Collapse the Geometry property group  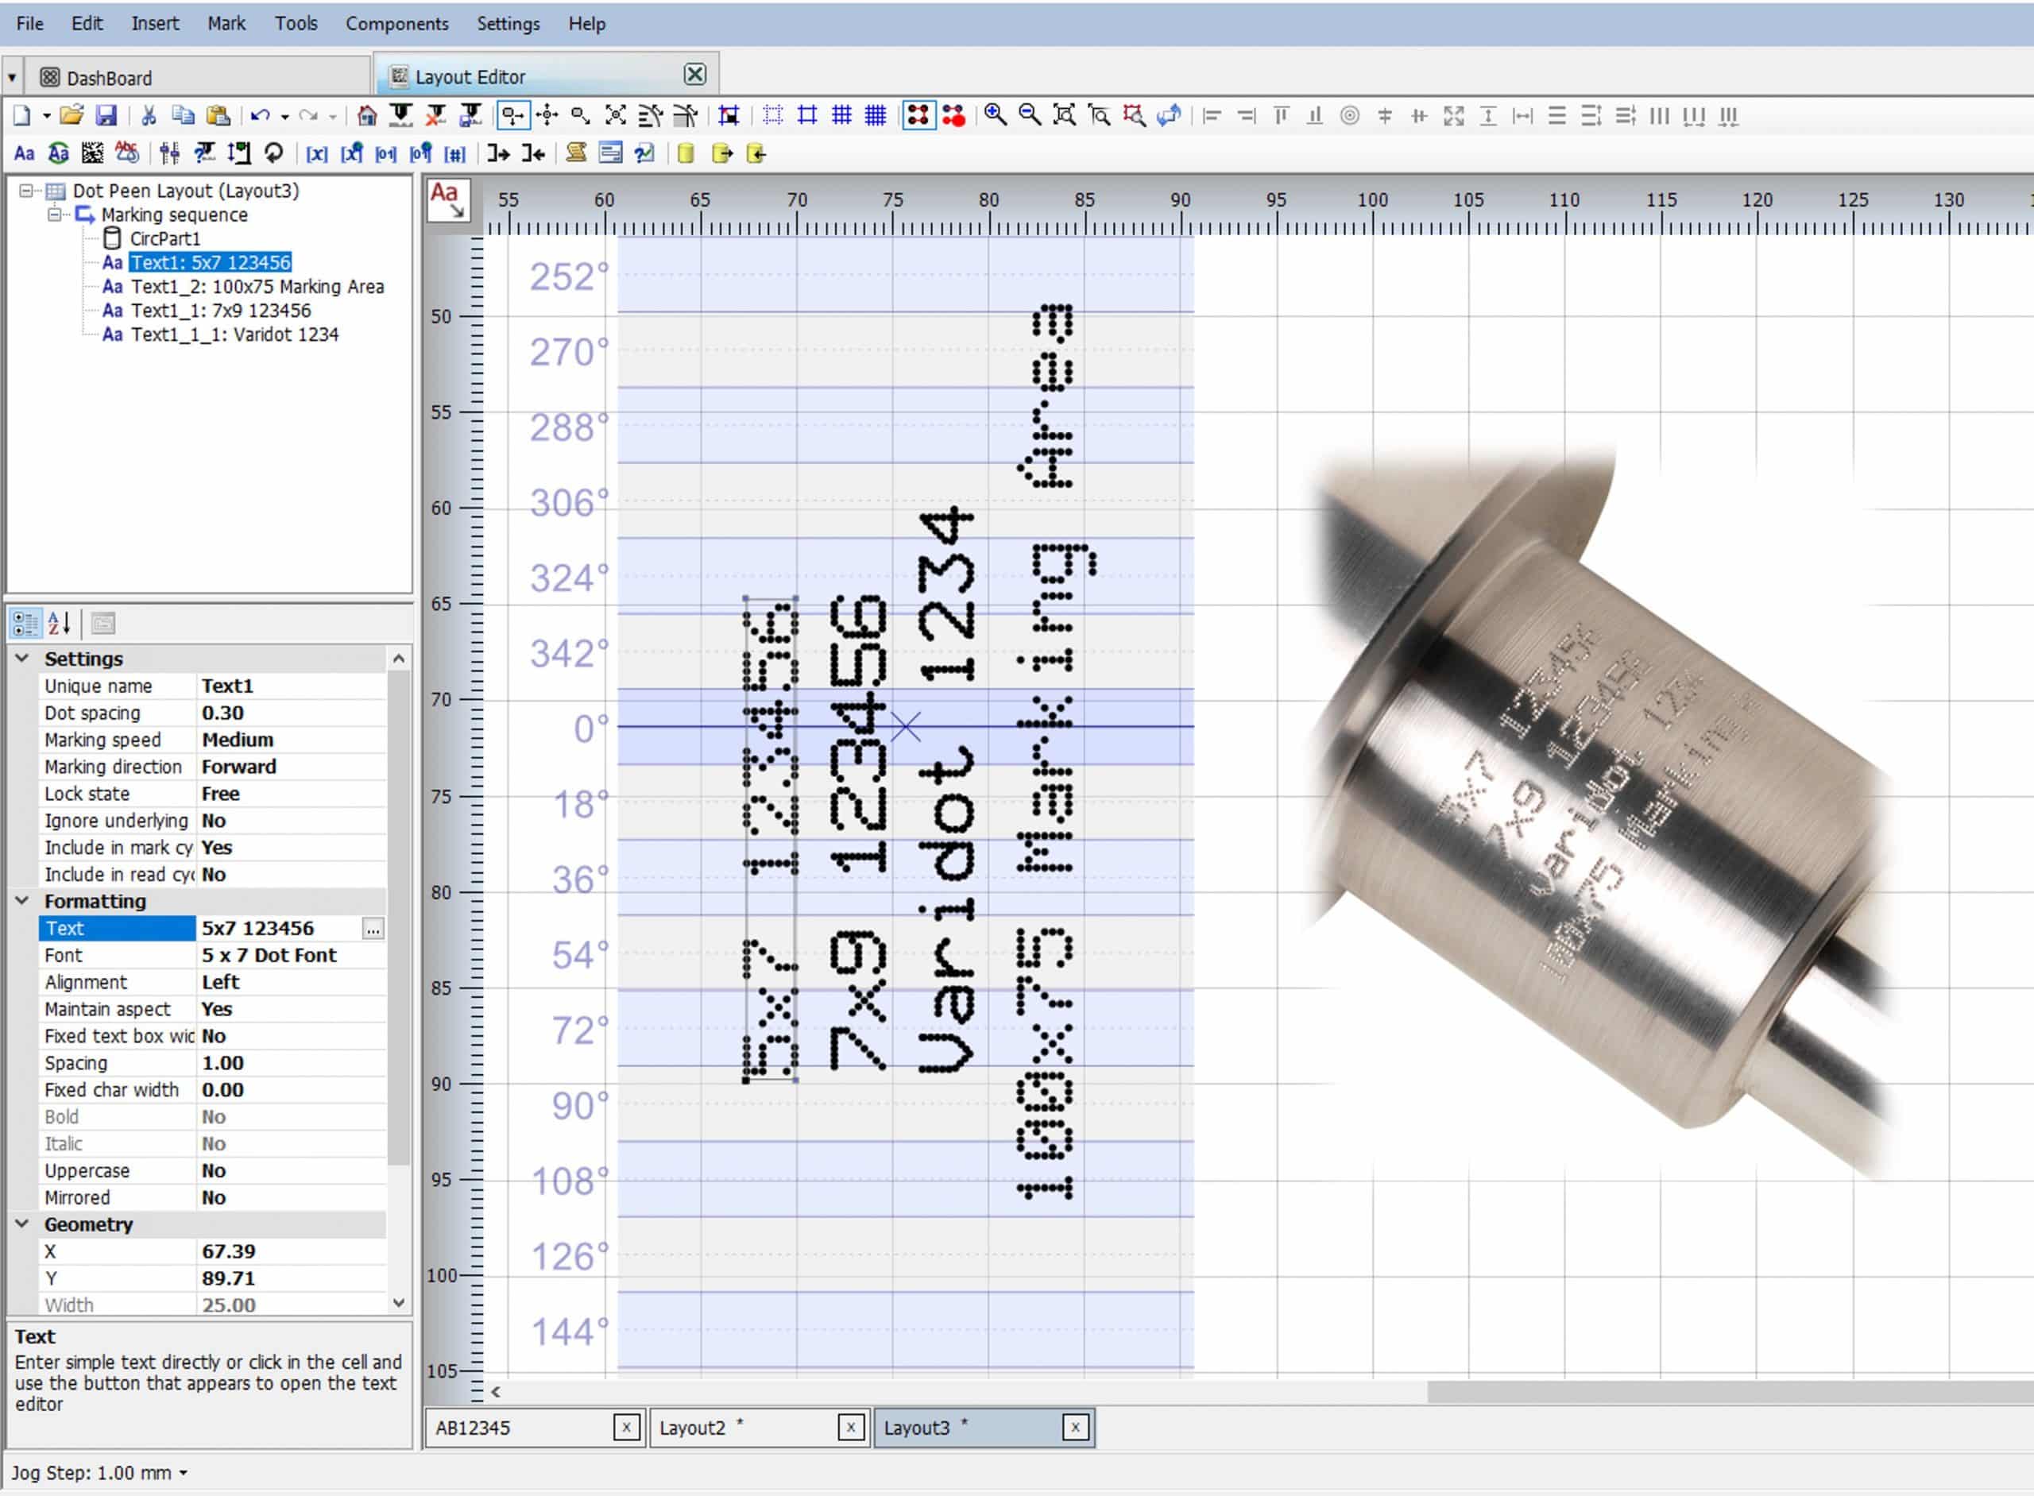tap(22, 1223)
